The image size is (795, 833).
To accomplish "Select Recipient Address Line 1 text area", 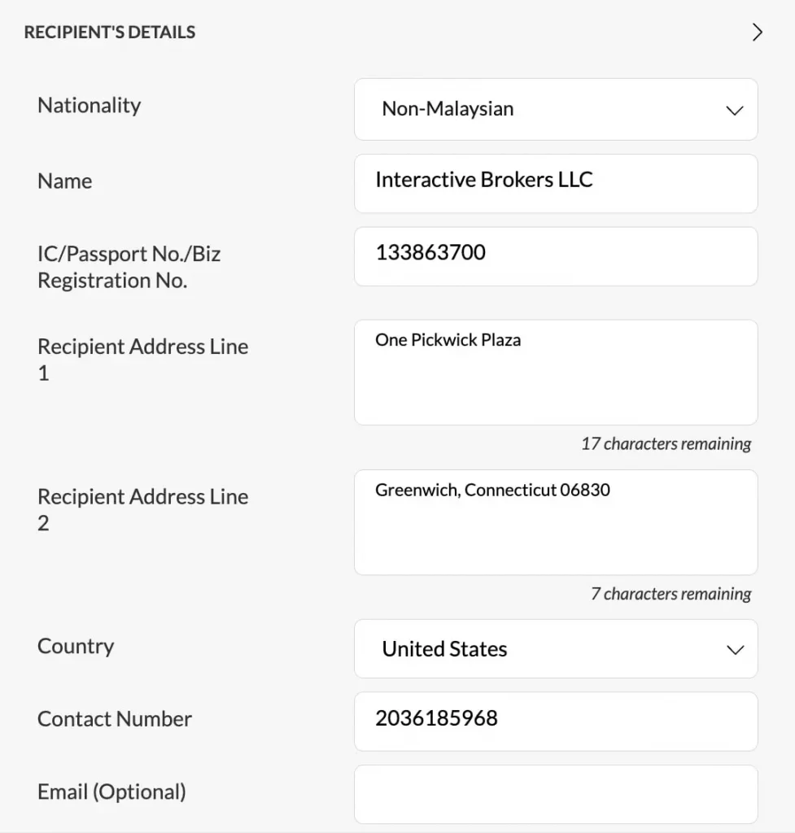I will pyautogui.click(x=556, y=373).
